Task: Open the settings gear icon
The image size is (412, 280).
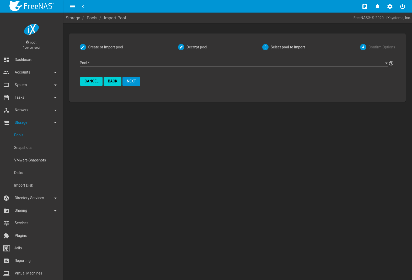Action: (x=390, y=7)
